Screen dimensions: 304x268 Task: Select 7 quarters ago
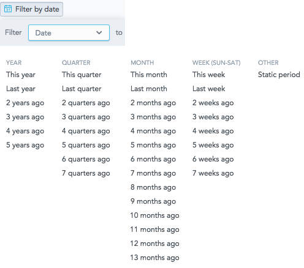pos(86,173)
